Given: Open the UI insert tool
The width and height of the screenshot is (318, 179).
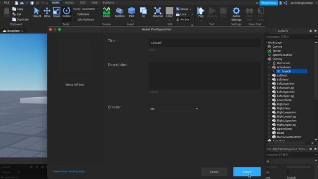Looking at the screenshot, I should tap(144, 12).
